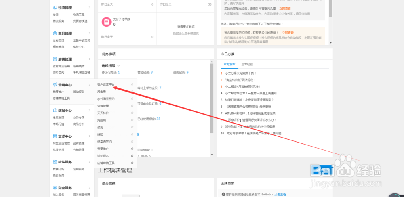Open article 《淘宝直播平台管理规则》最新更新
The height and width of the screenshot is (197, 404).
coord(248,107)
